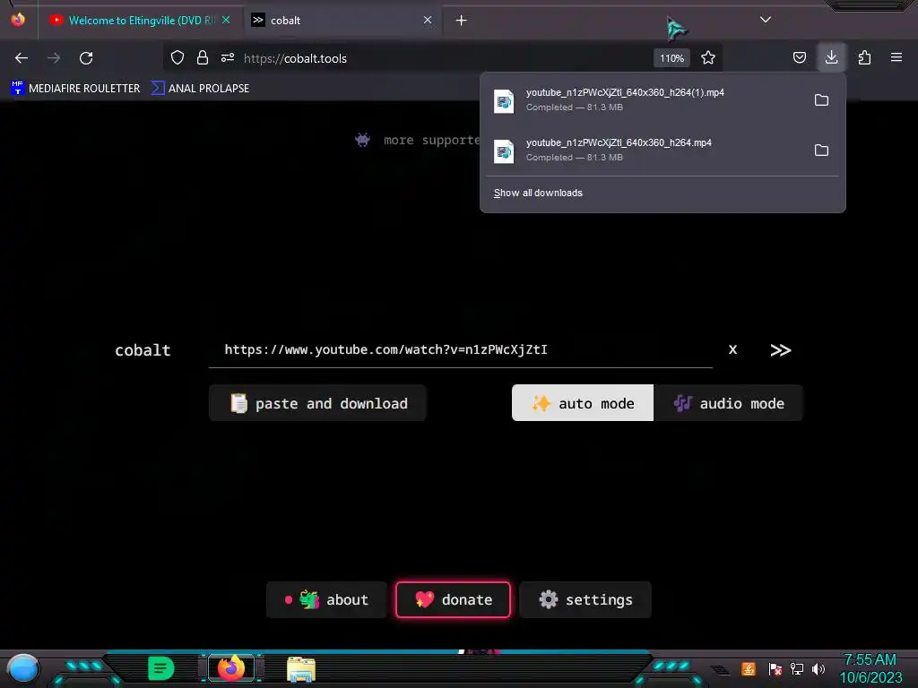Click the cobalt.tools address bar
Screen dimensions: 918x688
pyautogui.click(x=445, y=58)
